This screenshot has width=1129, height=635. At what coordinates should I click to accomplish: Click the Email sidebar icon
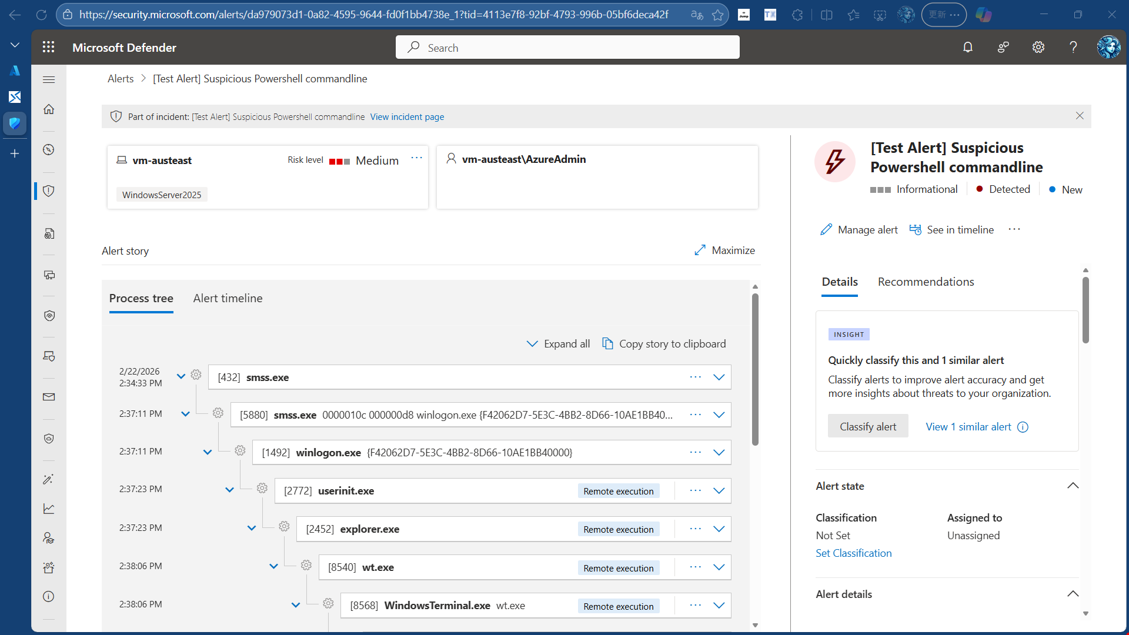click(x=49, y=397)
